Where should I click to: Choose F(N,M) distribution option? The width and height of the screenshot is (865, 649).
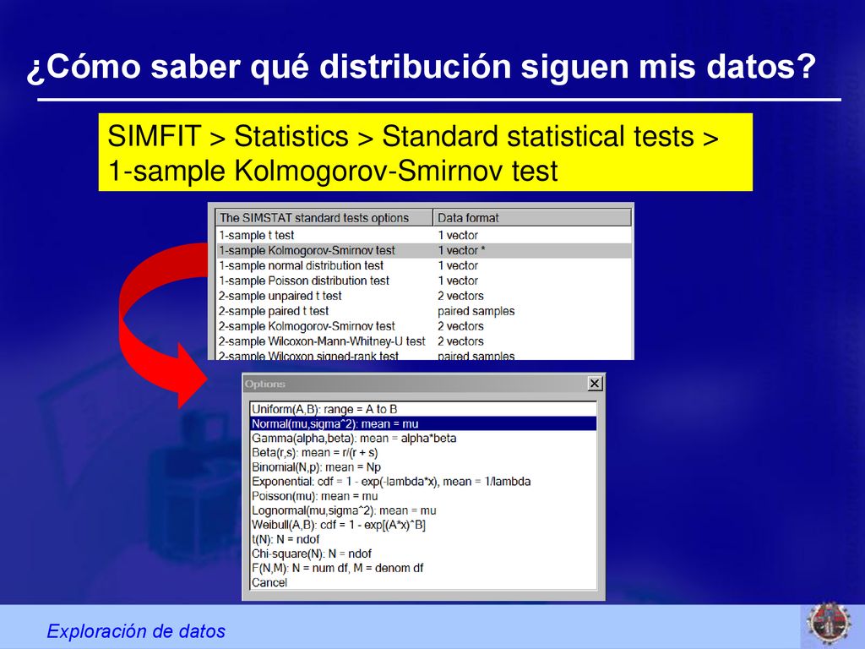point(423,568)
